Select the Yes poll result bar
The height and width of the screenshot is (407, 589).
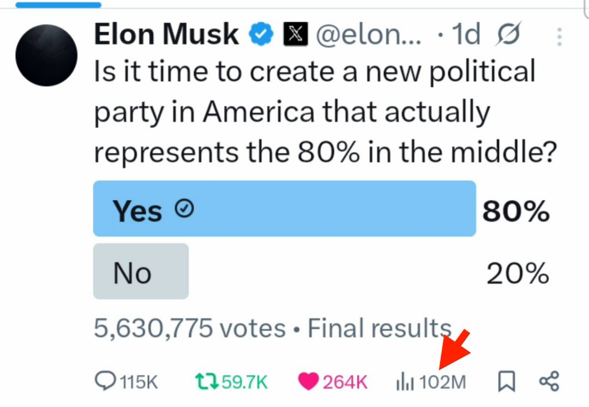pyautogui.click(x=284, y=209)
